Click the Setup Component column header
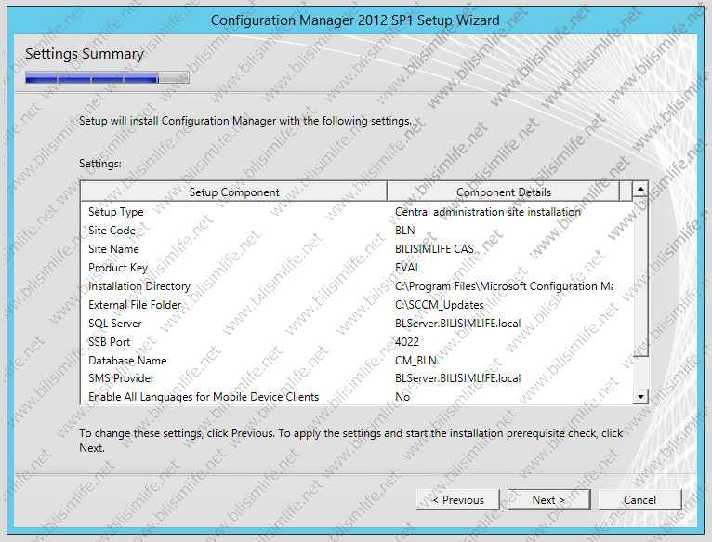The image size is (712, 542). pyautogui.click(x=234, y=192)
